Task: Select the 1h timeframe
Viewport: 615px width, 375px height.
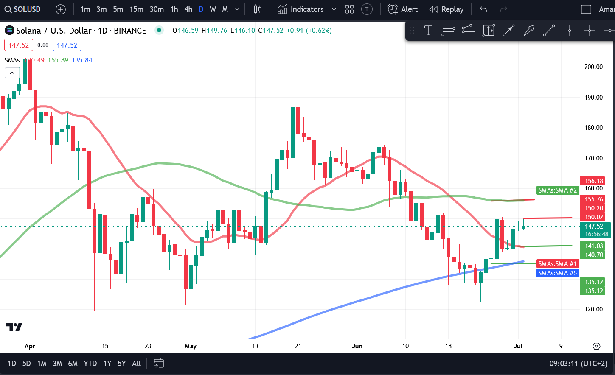Action: (174, 9)
